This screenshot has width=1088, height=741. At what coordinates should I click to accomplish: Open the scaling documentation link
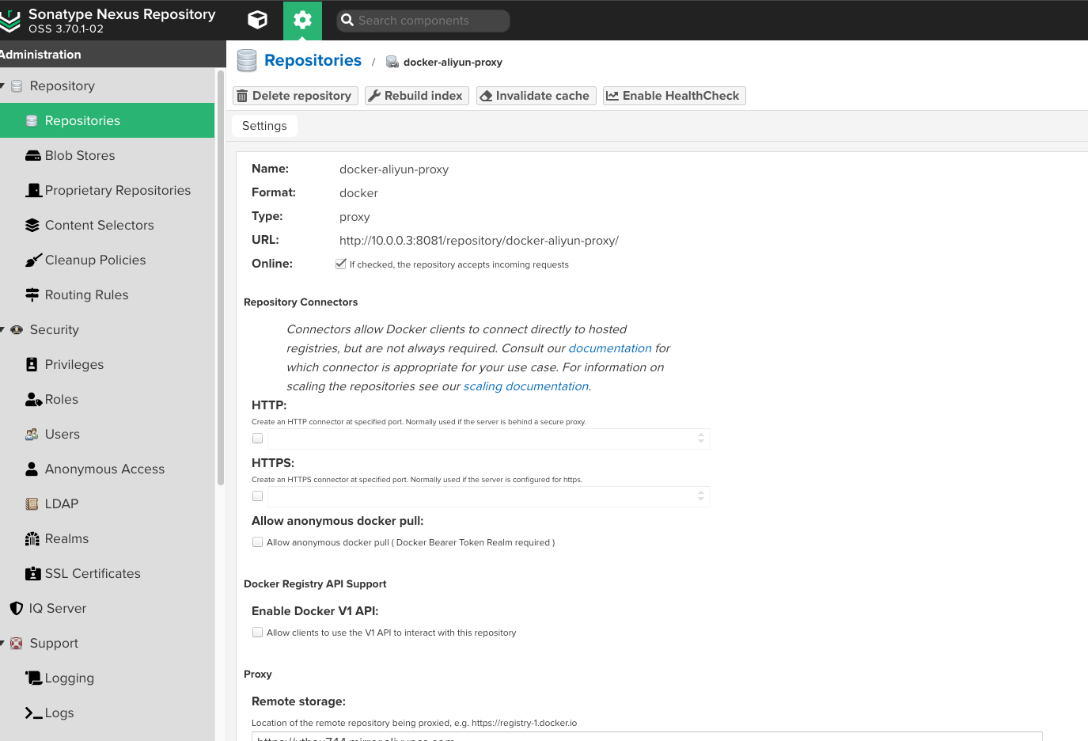click(526, 386)
